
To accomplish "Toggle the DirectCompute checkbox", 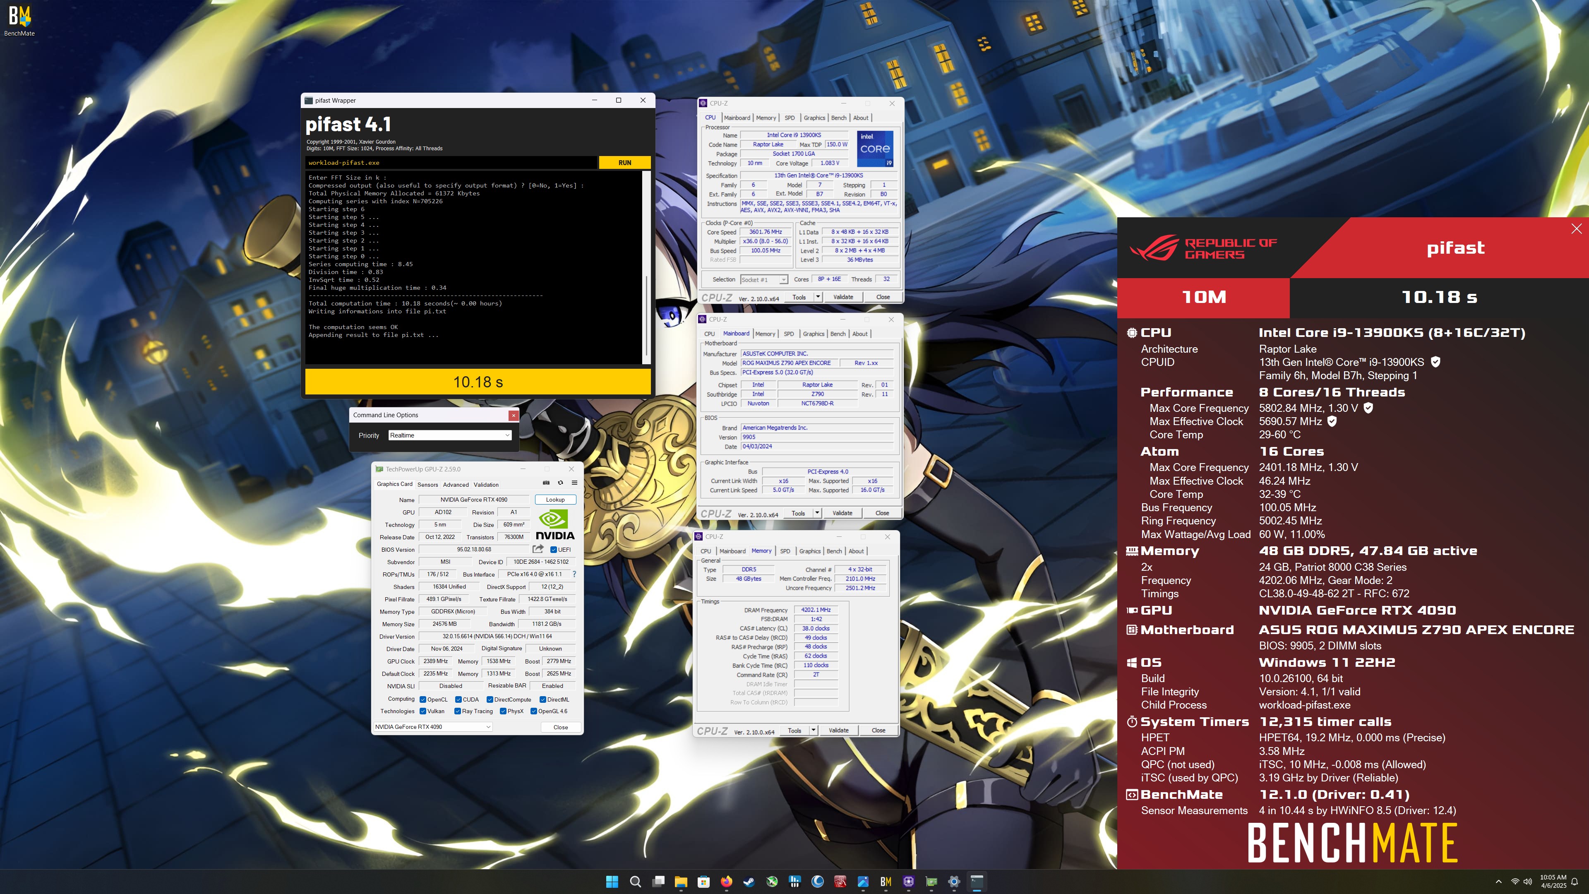I will [490, 699].
